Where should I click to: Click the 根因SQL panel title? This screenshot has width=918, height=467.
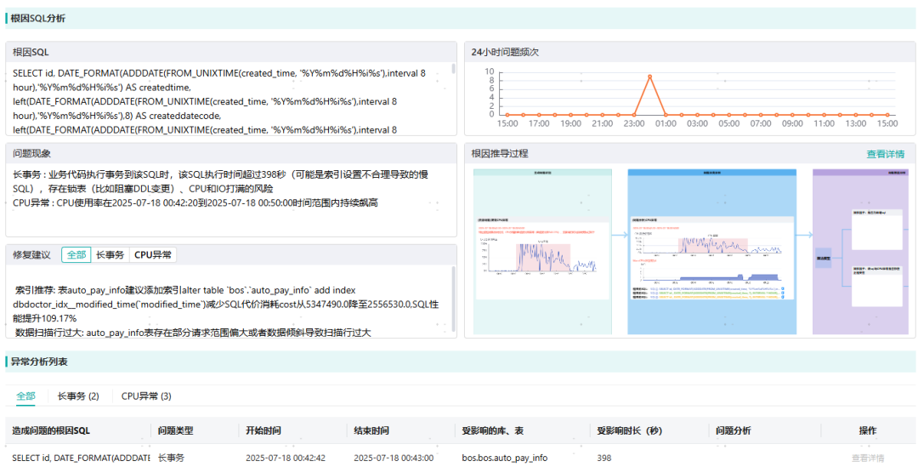click(31, 52)
